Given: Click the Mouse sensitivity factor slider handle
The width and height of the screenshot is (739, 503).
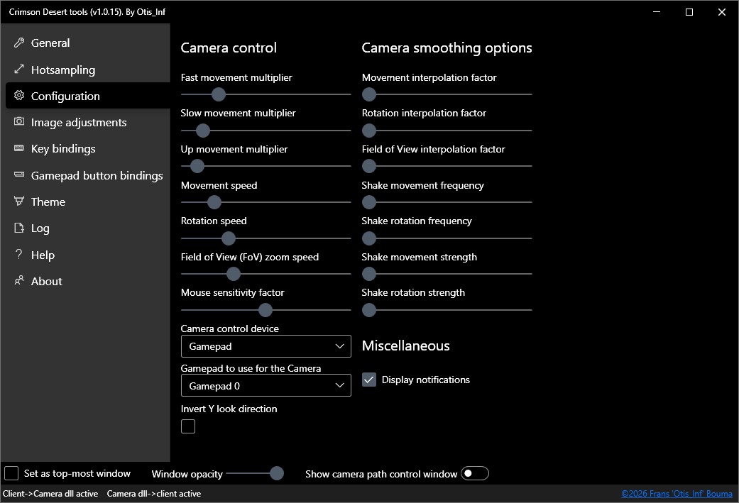Looking at the screenshot, I should click(x=266, y=310).
